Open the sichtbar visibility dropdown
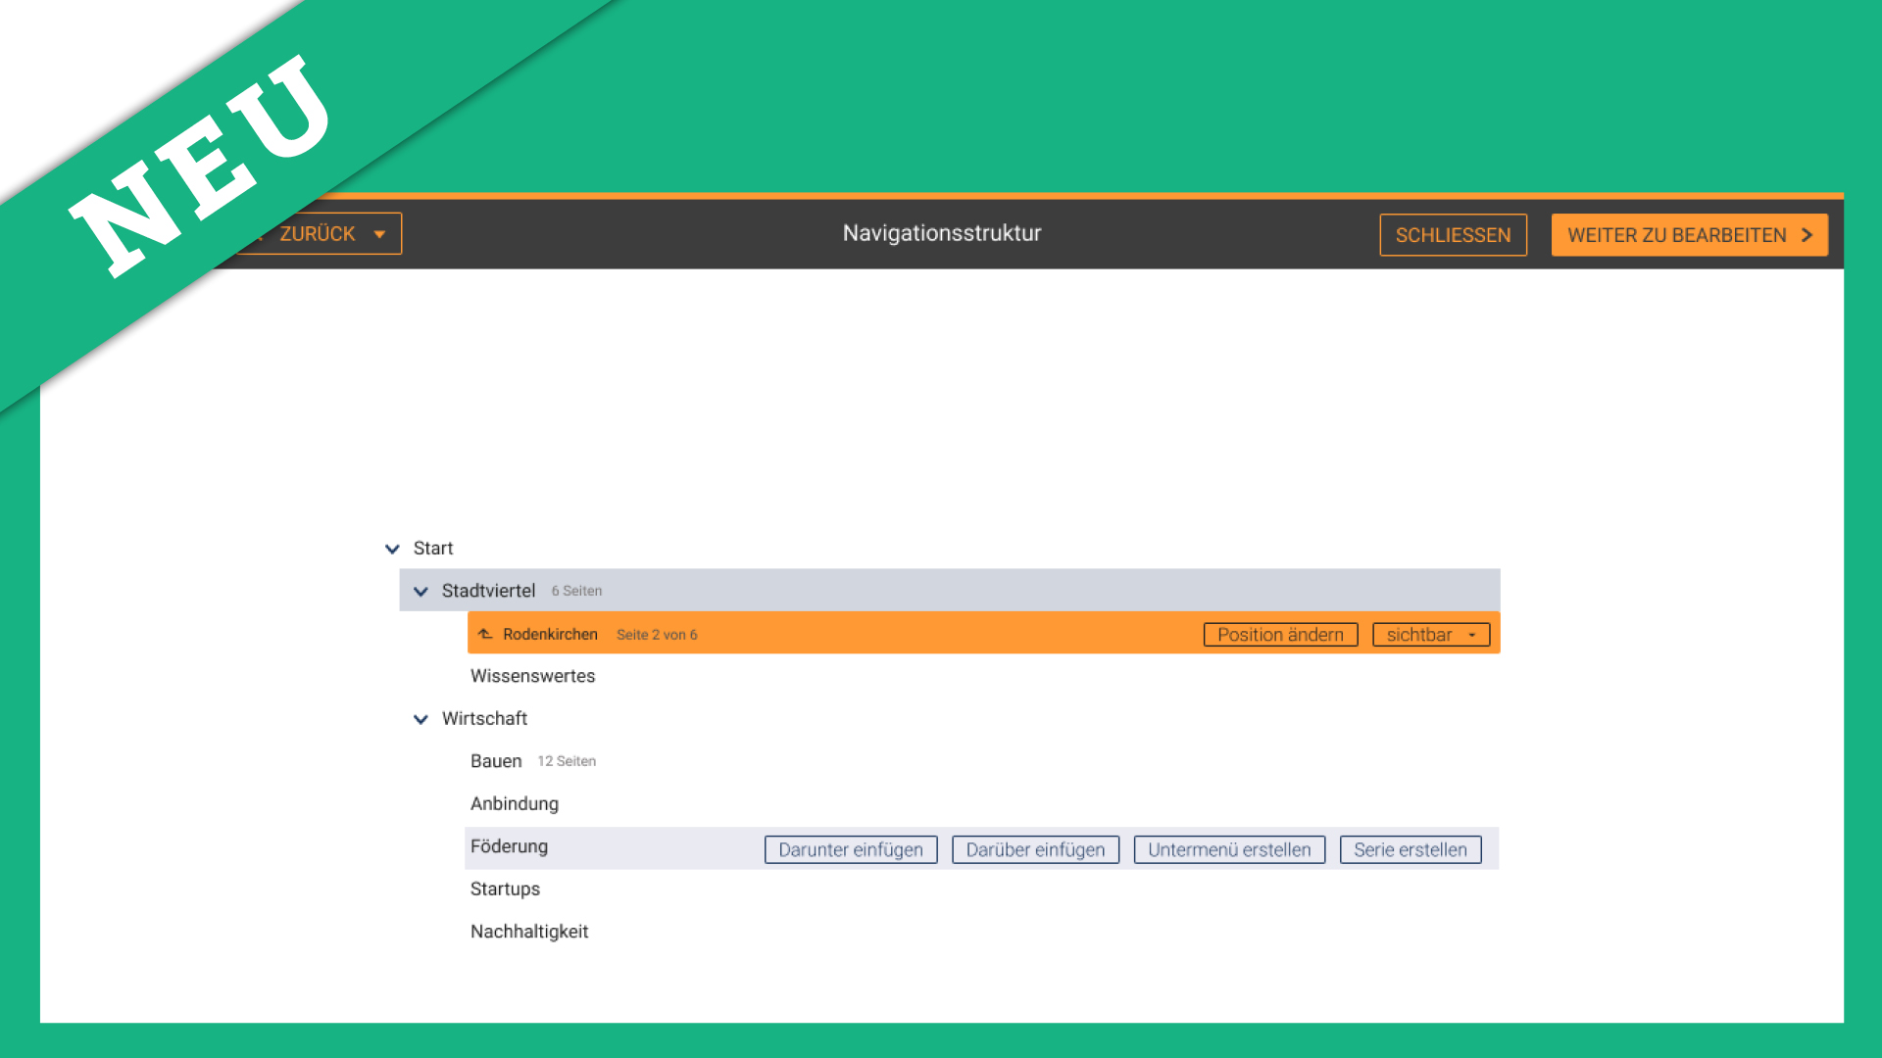Viewport: 1882px width, 1058px height. pos(1431,635)
